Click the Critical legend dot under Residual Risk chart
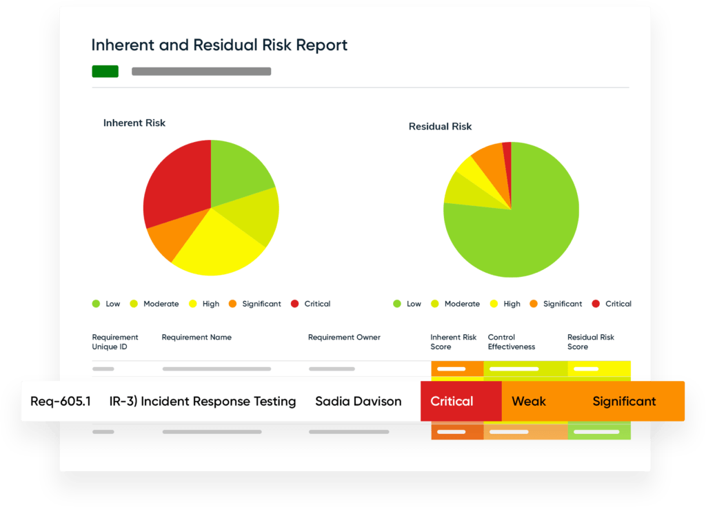This screenshot has height=507, width=706. [596, 304]
